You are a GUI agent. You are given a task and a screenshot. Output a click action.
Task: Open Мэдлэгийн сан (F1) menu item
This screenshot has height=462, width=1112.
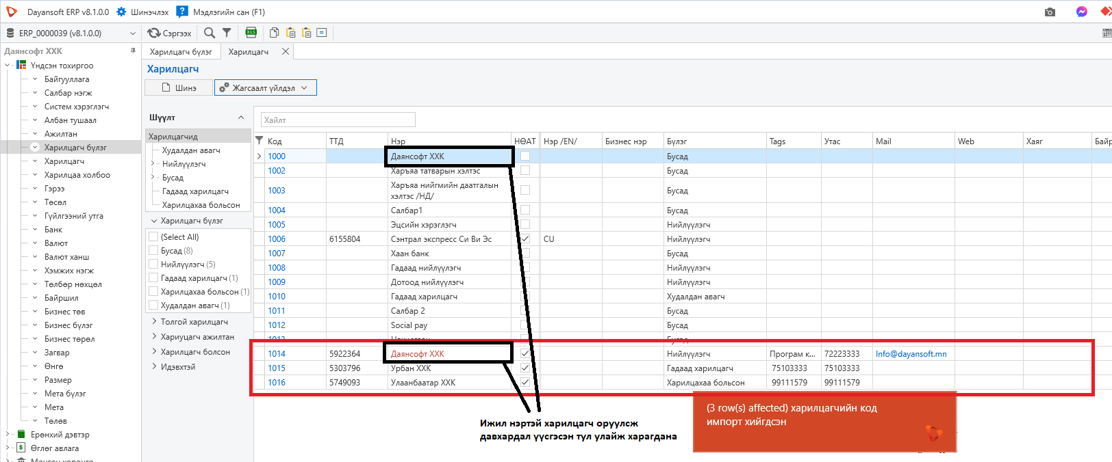click(x=229, y=12)
